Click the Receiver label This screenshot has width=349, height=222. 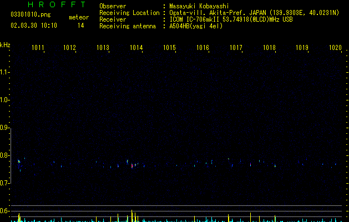tap(113, 19)
